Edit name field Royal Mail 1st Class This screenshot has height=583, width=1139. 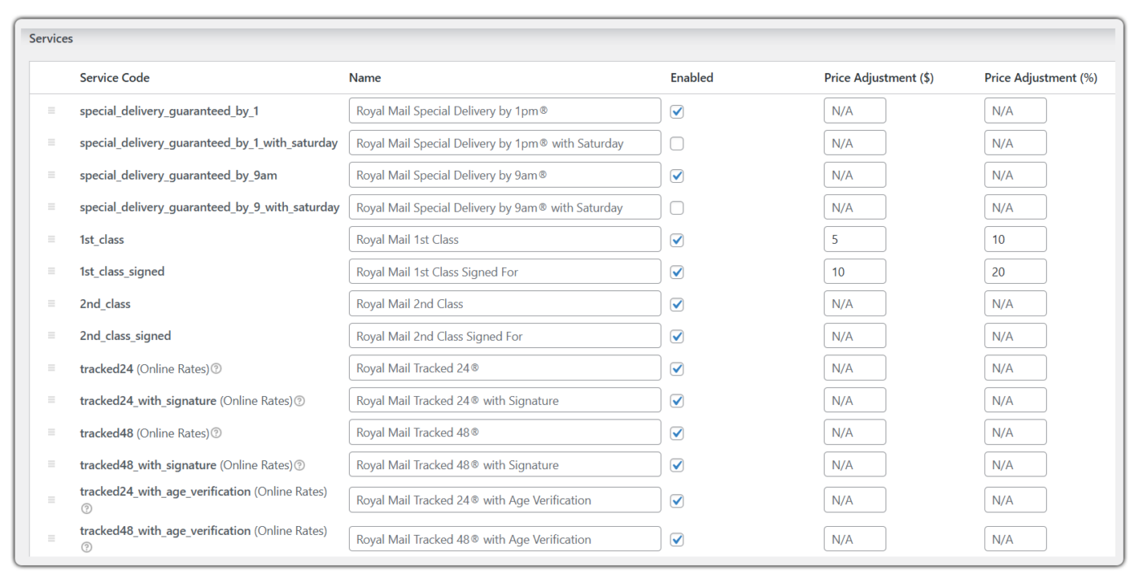(x=505, y=239)
